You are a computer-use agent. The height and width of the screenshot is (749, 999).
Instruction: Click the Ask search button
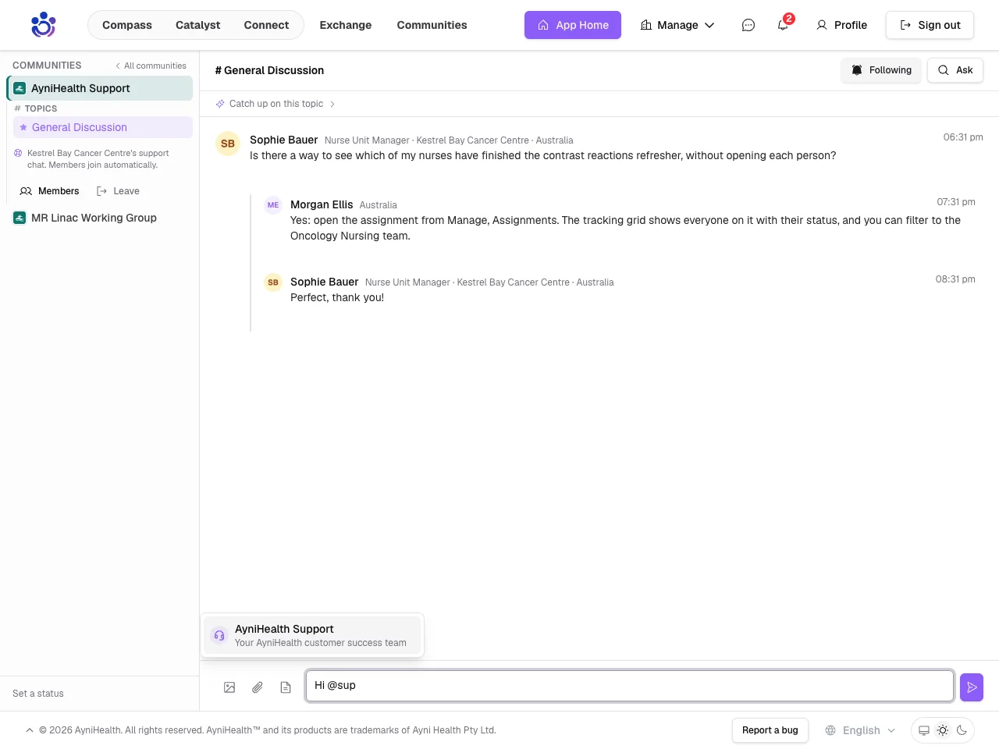coord(955,70)
